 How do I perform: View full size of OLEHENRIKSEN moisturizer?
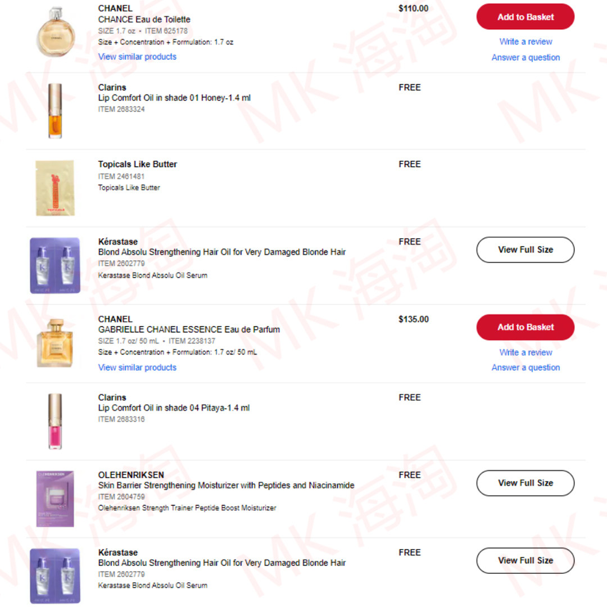(525, 483)
